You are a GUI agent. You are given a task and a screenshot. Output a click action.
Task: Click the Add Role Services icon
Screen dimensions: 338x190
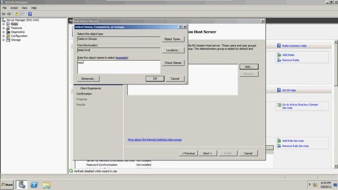point(279,141)
